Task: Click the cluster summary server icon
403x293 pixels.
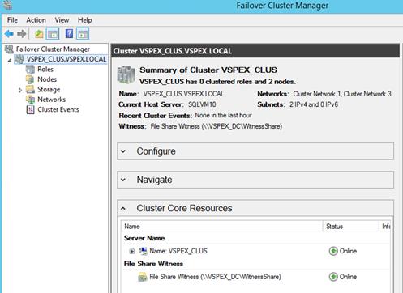Action: (x=126, y=74)
